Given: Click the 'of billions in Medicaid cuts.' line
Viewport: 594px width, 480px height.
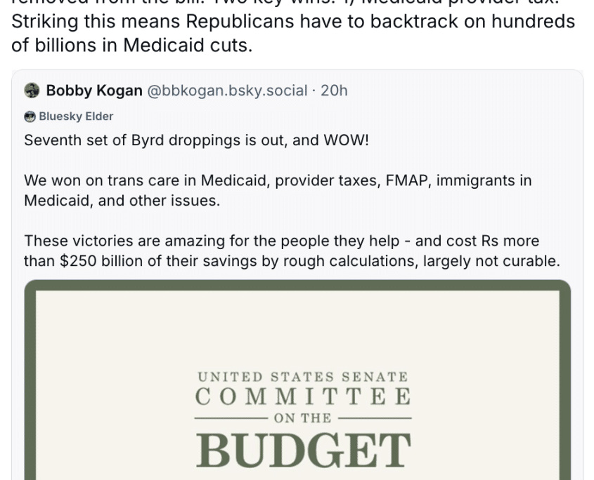Looking at the screenshot, I should [132, 45].
